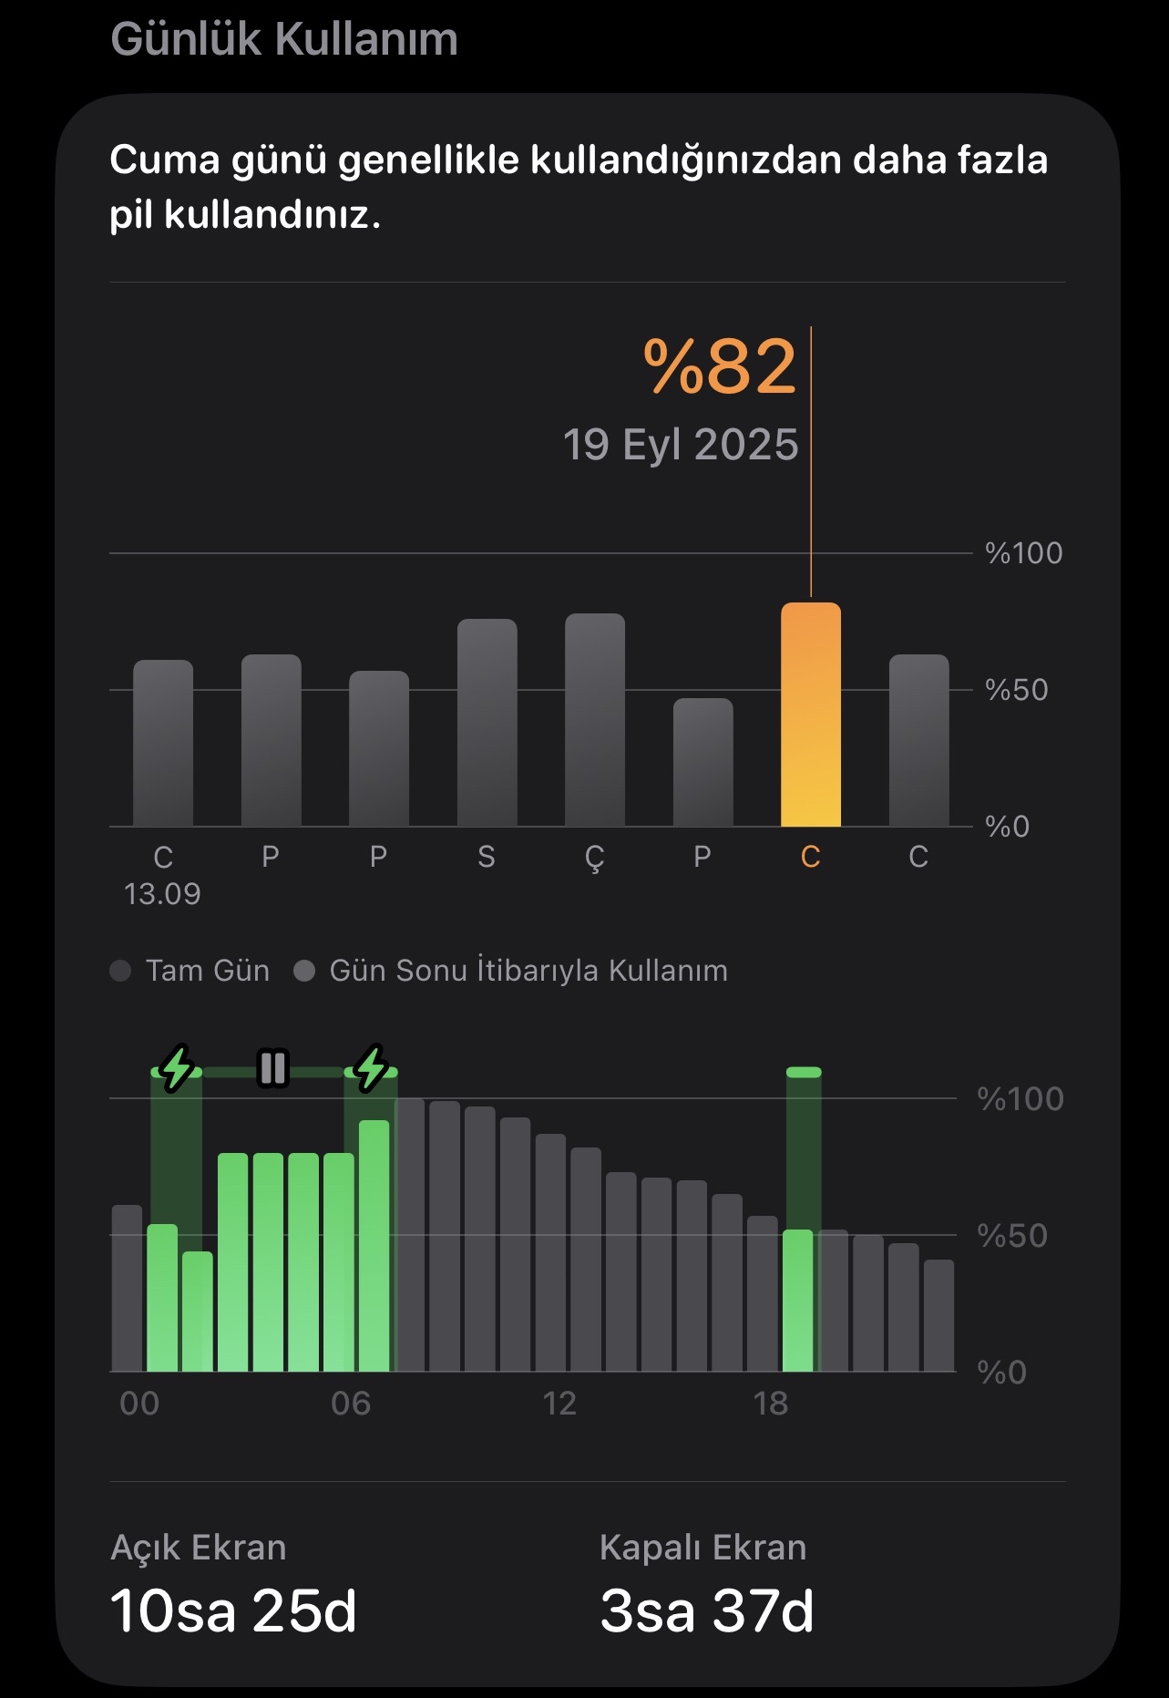Tap the tallest green hourly bar near 06
Viewport: 1169px width, 1698px height.
(x=374, y=1246)
